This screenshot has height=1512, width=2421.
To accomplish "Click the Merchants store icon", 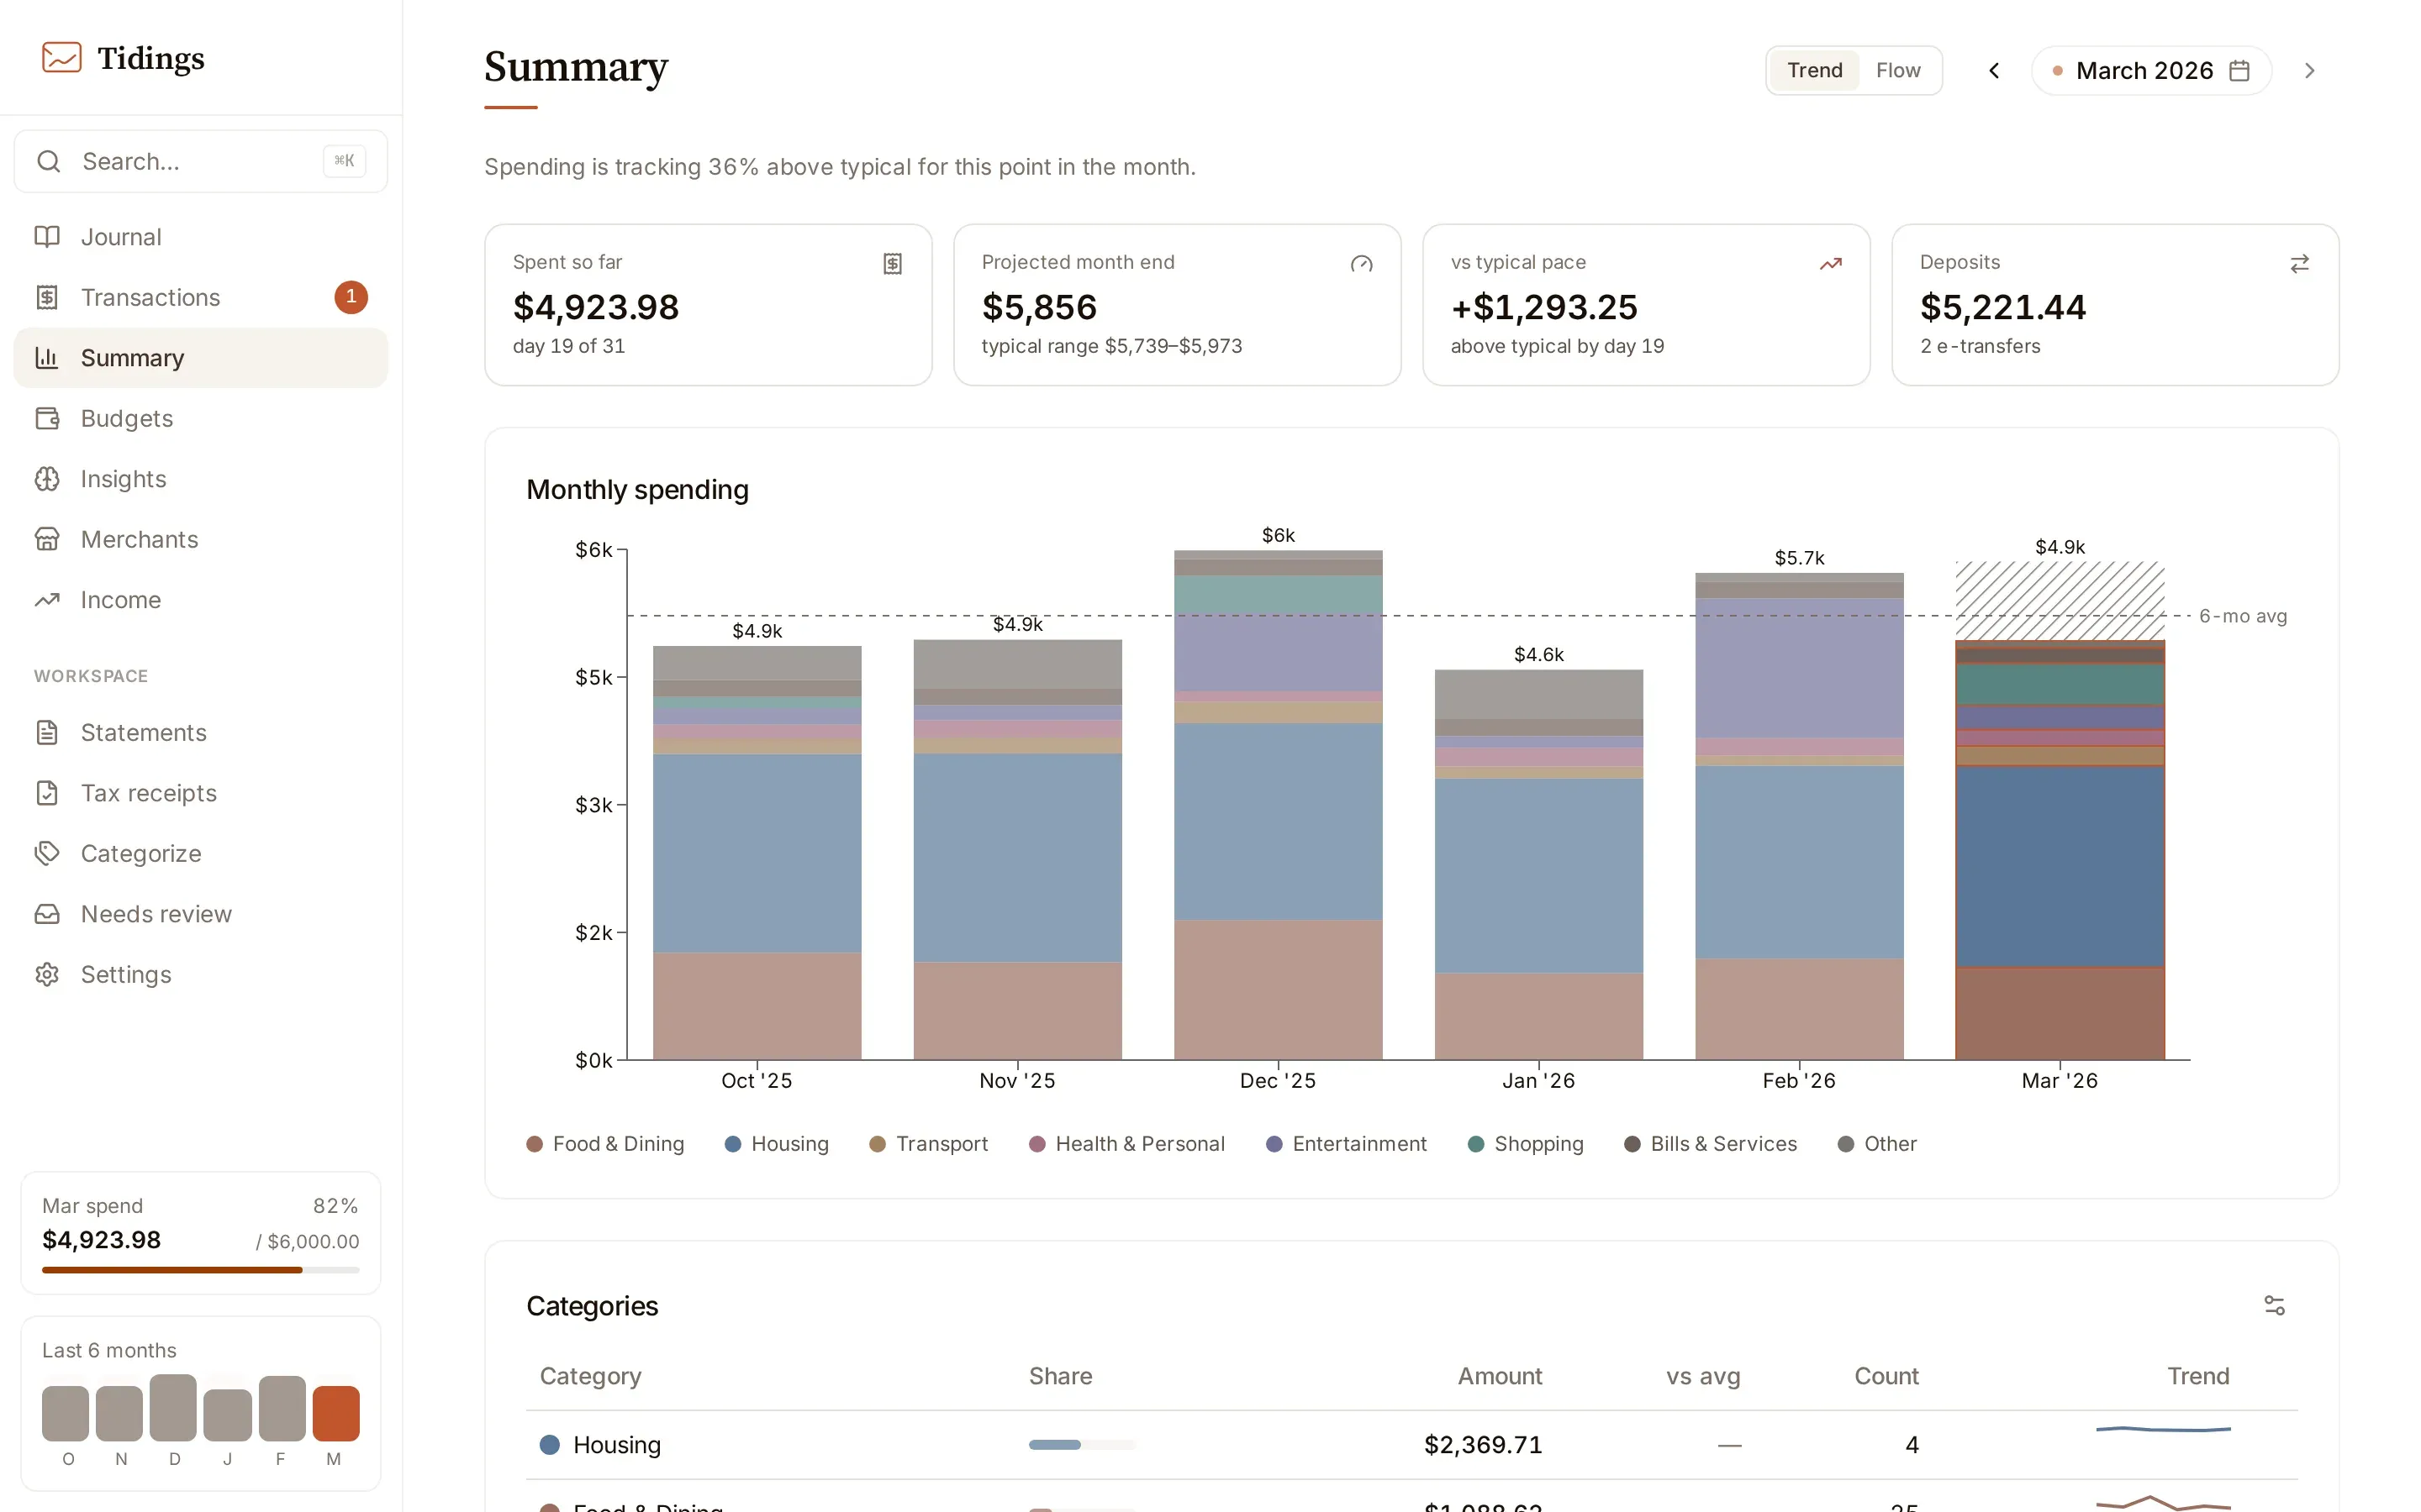I will click(x=47, y=539).
